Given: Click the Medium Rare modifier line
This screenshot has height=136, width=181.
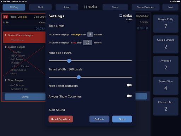Looking at the screenshot, I should [x=19, y=89].
